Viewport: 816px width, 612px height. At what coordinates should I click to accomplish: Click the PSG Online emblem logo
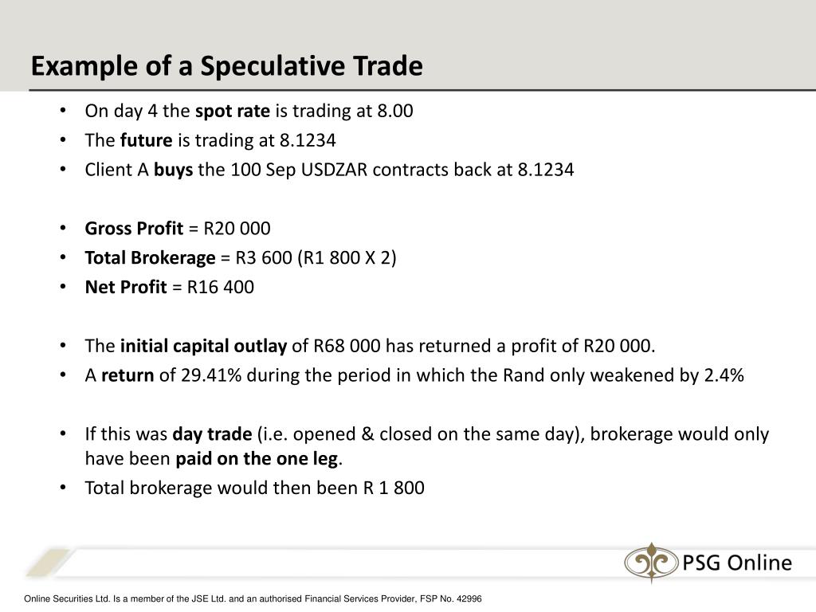point(651,563)
